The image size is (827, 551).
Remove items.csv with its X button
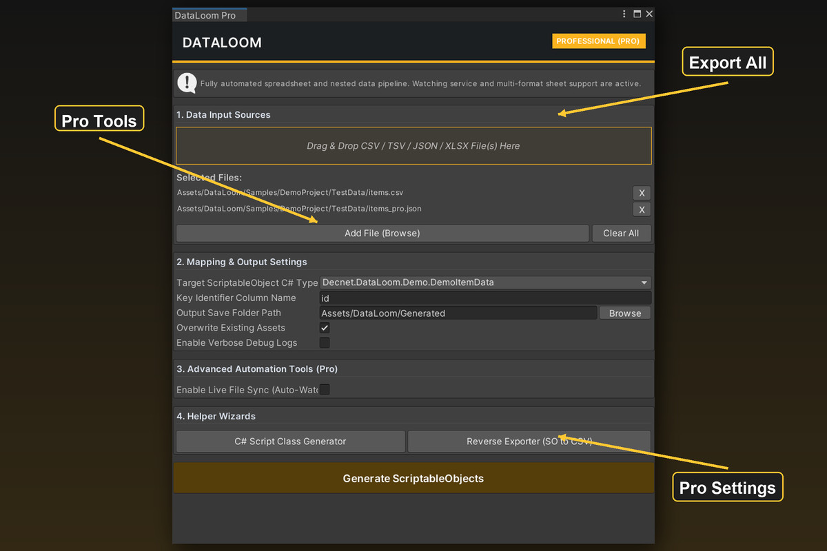point(642,193)
